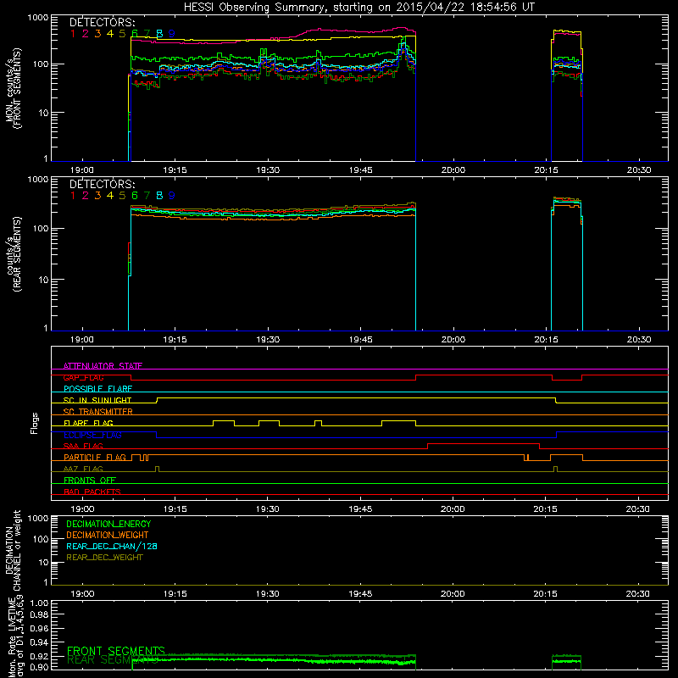Viewport: 678px width, 678px height.
Task: Click the 20:30 tick label under the rear segments plot
Action: [639, 340]
